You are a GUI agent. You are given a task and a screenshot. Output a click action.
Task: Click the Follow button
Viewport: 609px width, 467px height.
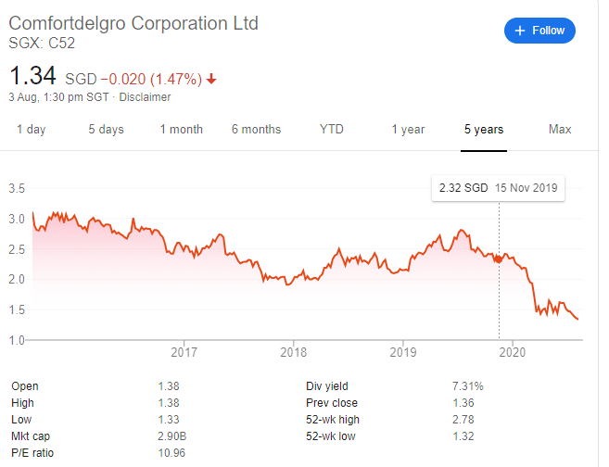click(539, 31)
